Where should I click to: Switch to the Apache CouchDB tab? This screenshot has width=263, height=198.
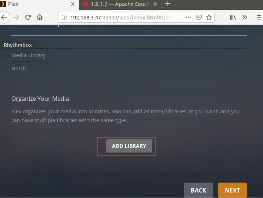[x=120, y=4]
